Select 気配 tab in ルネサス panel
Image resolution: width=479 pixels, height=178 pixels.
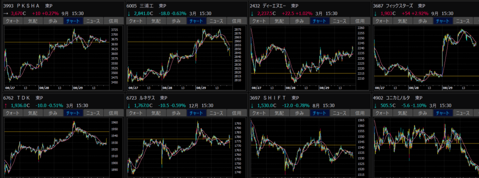coord(156,113)
